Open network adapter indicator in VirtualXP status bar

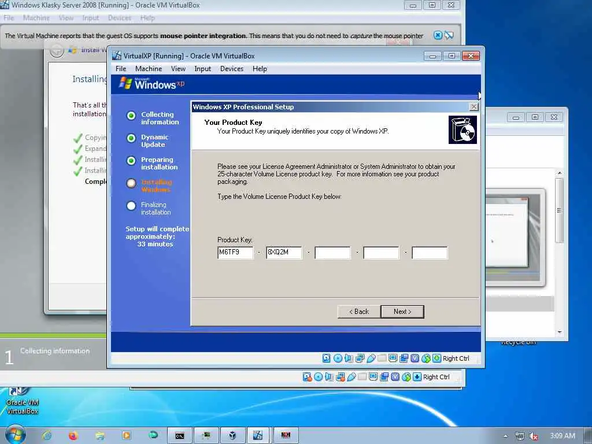coord(360,358)
